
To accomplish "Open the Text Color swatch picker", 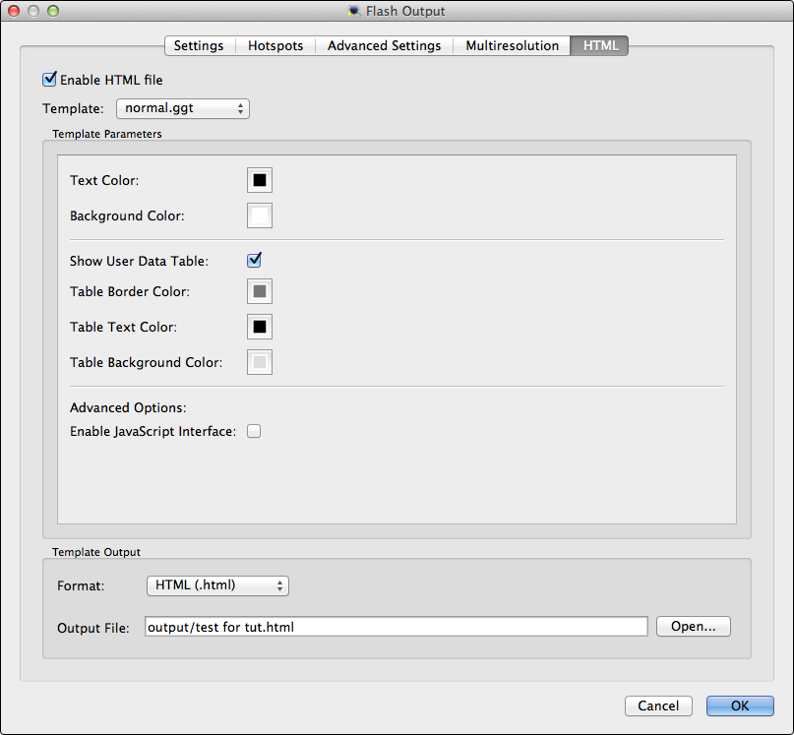I will [259, 180].
